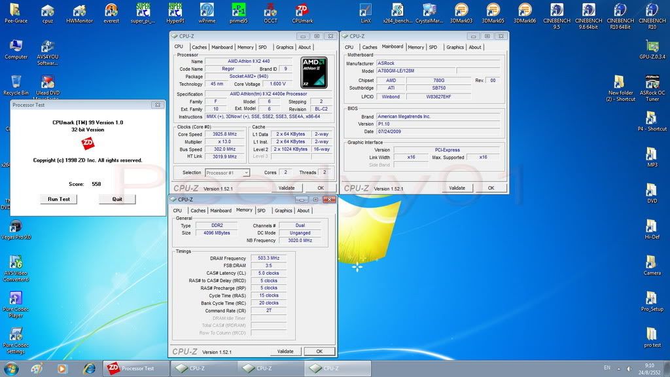Image resolution: width=670 pixels, height=377 pixels.
Task: Launch prime95 desktop shortcut
Action: coord(238,13)
